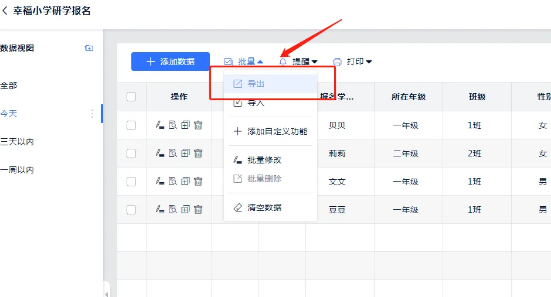Select checkbox for the 豆豆 row
The image size is (551, 297).
(x=131, y=210)
